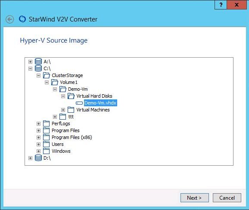249x210 pixels.
Task: Collapse the Volume1 folder node
Action: point(47,82)
